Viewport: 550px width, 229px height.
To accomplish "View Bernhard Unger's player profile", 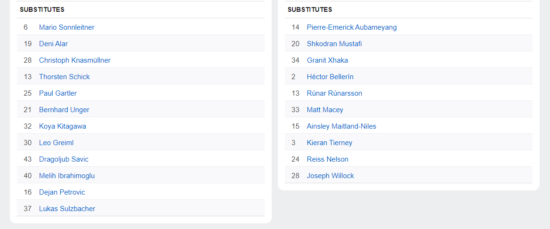I will pos(64,110).
